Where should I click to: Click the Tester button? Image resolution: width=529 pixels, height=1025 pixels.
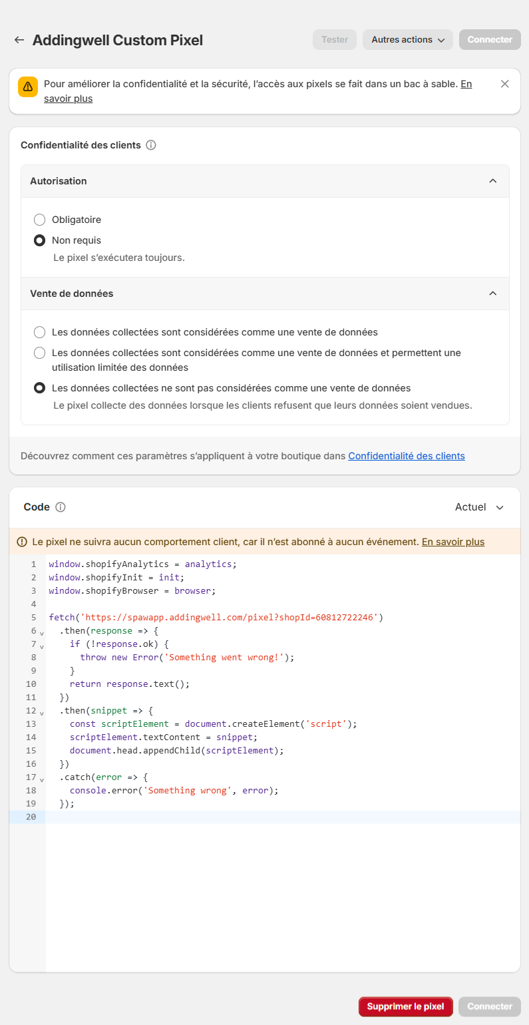pos(335,40)
